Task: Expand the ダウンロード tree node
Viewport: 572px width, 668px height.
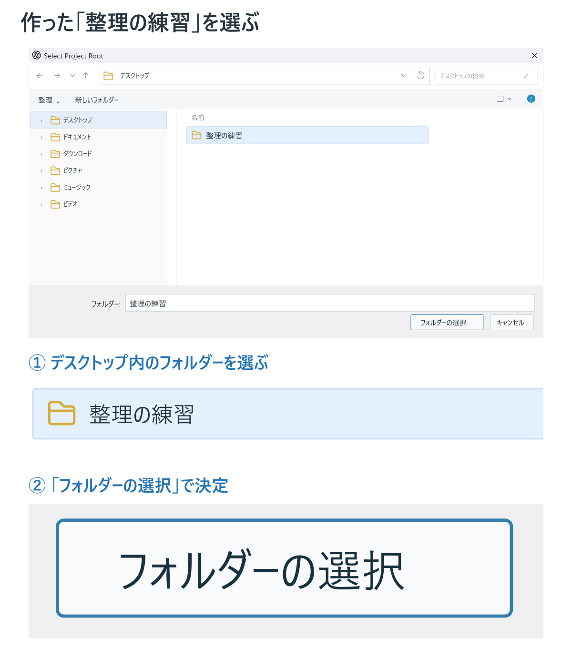Action: coord(41,154)
